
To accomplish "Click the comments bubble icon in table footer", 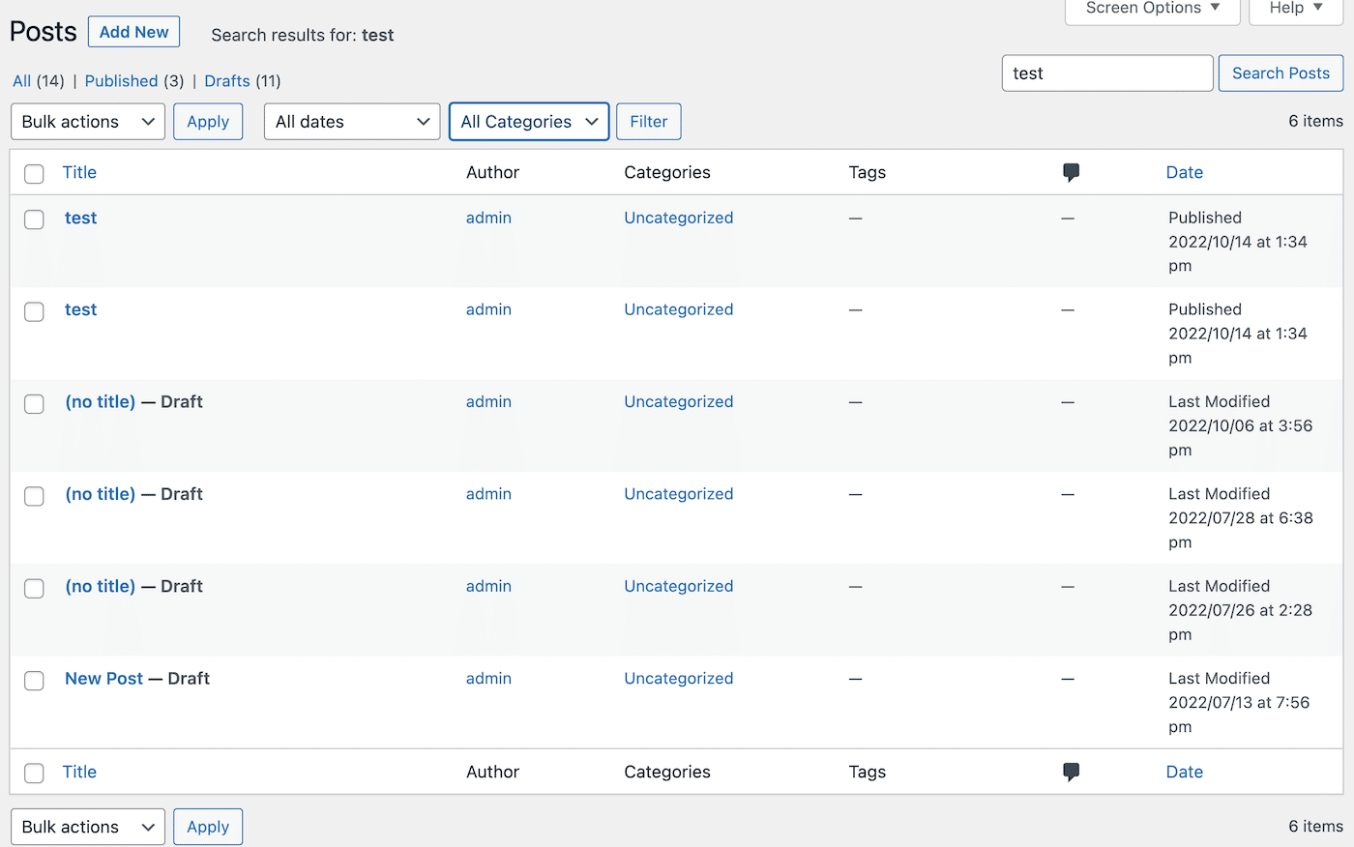I will tap(1071, 772).
